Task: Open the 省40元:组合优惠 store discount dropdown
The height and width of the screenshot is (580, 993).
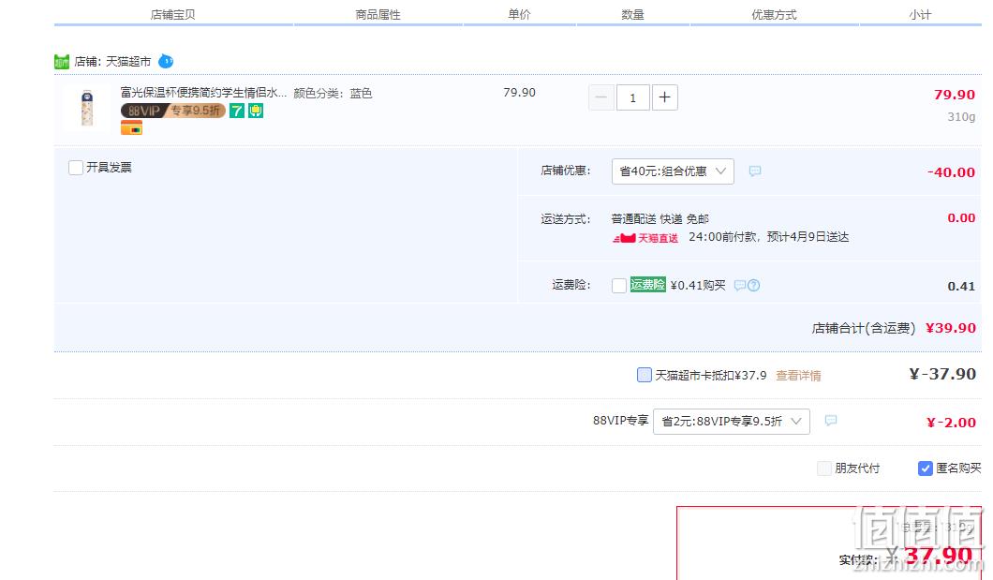Action: point(673,171)
